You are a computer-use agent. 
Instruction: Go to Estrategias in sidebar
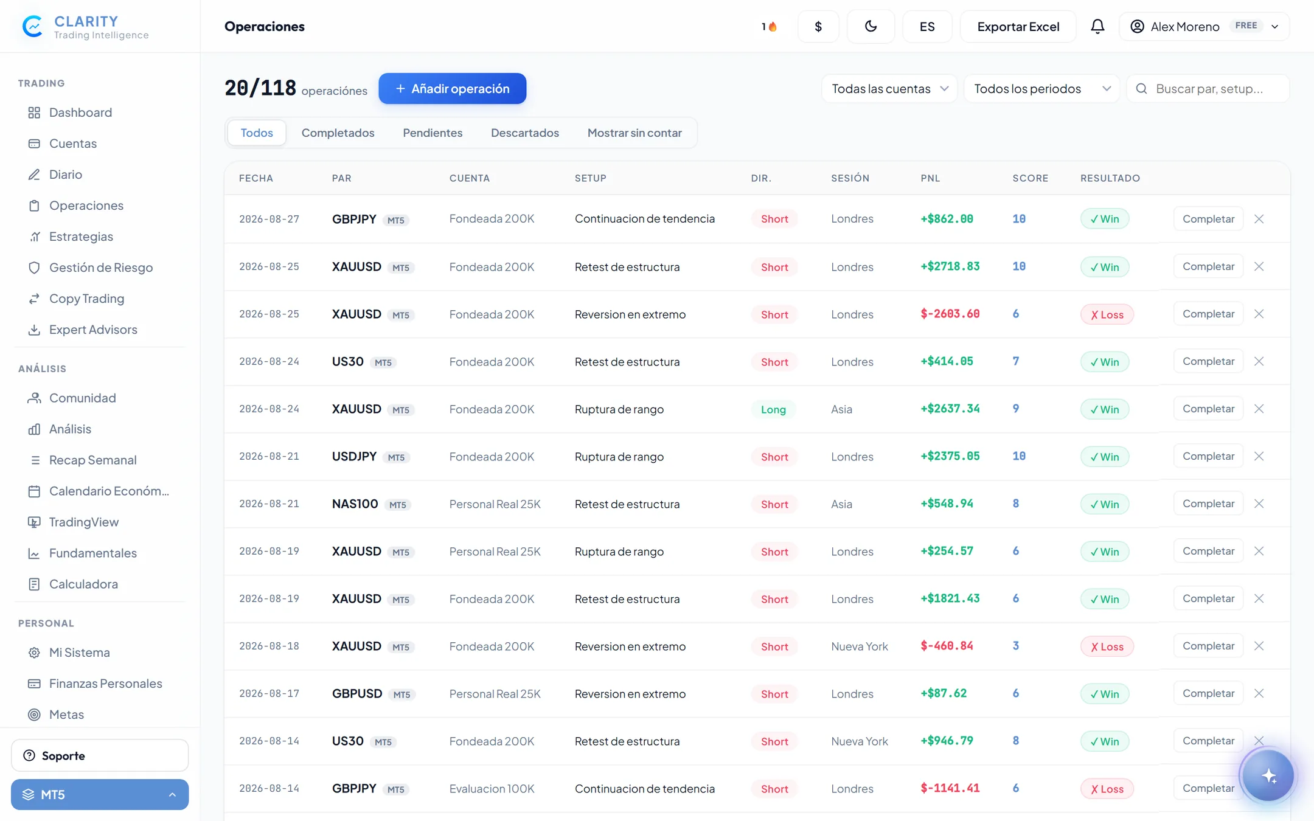click(81, 237)
